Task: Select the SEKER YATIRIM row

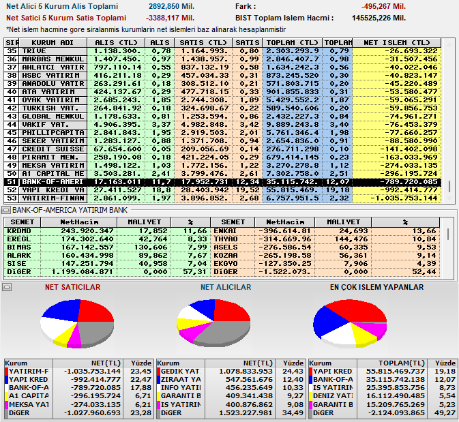Action: tap(222, 141)
